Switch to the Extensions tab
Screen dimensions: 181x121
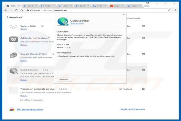[x=13, y=6]
